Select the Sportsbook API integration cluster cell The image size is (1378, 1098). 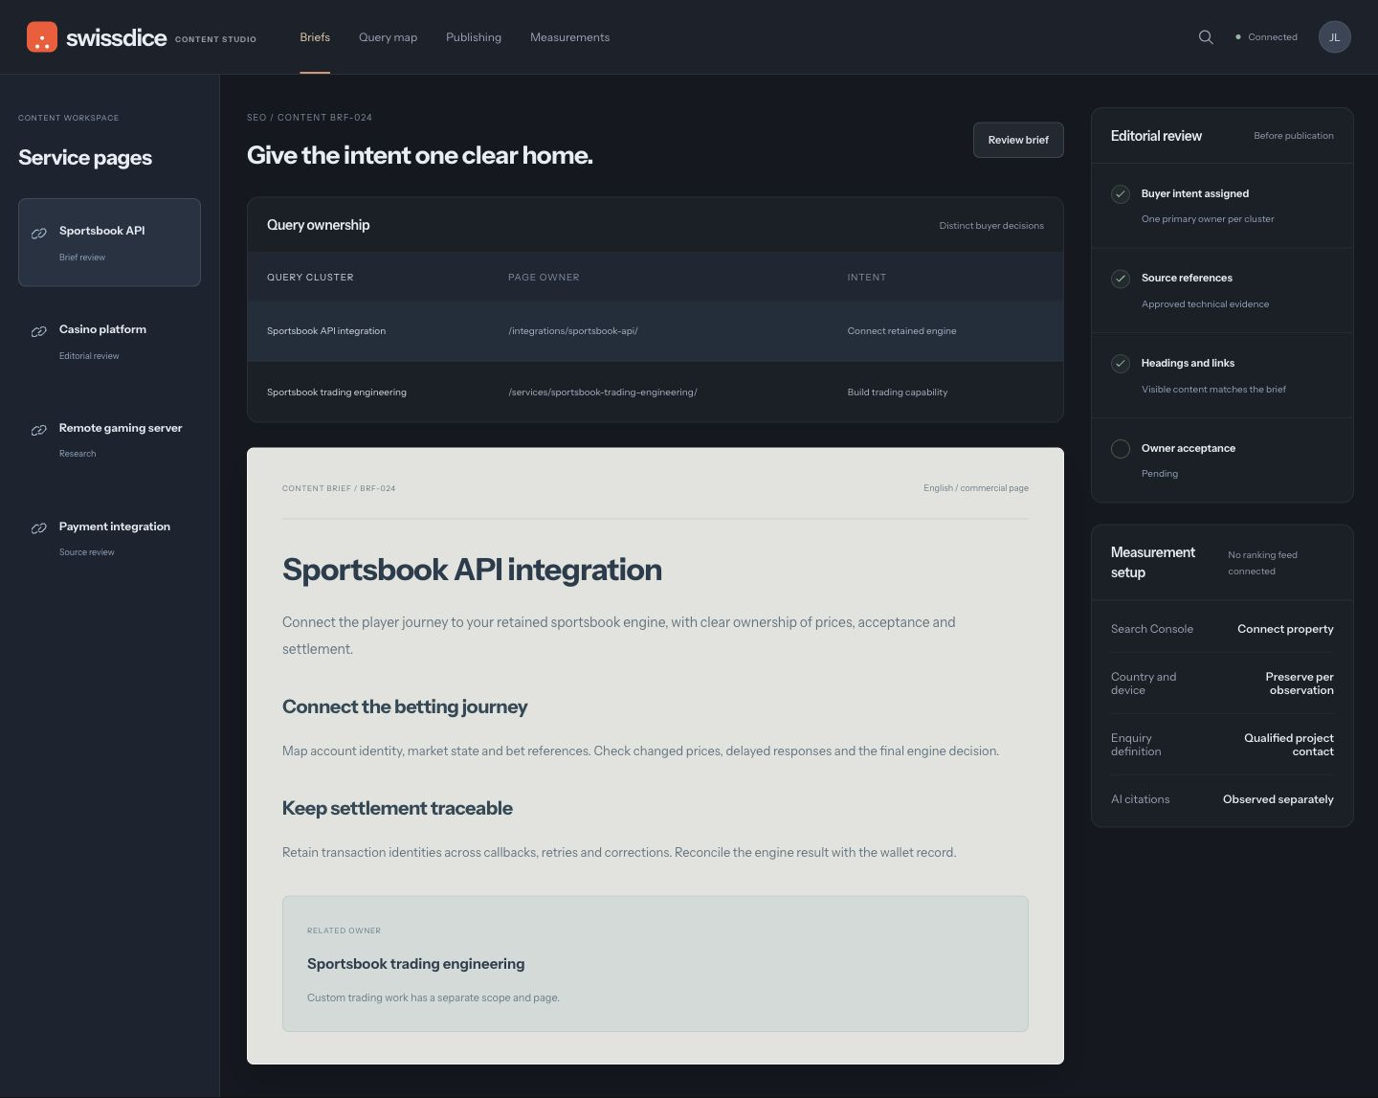click(x=326, y=331)
